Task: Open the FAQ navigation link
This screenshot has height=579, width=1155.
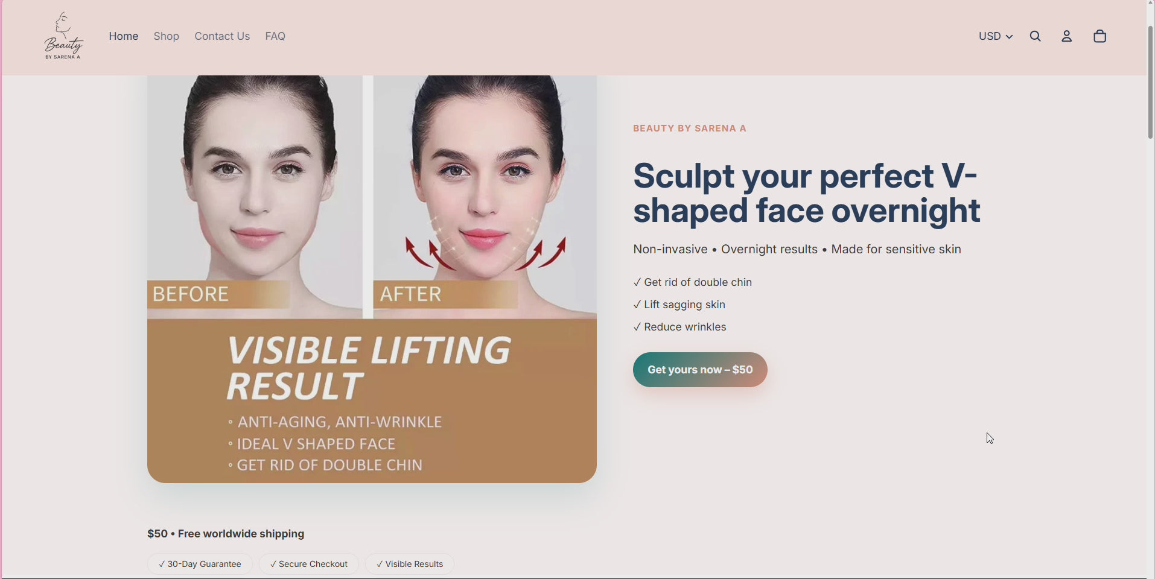Action: 275,36
